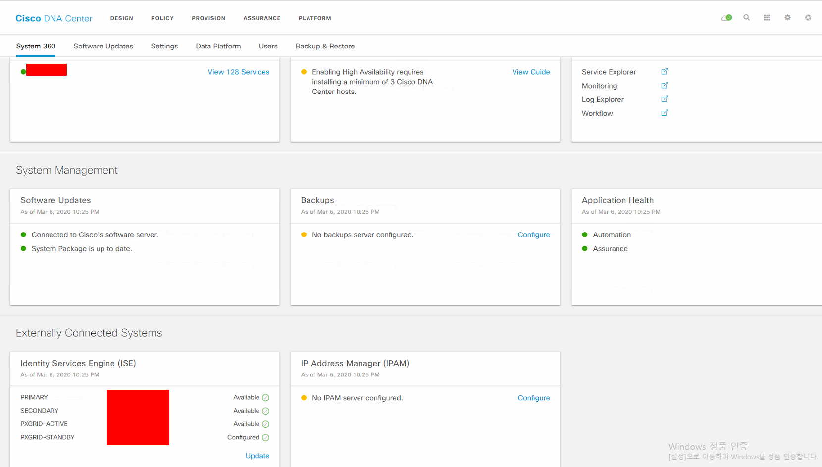Screen dimensions: 822x467
Task: Click the PXGRID-STANDBY Configured checkmark icon
Action: point(265,438)
